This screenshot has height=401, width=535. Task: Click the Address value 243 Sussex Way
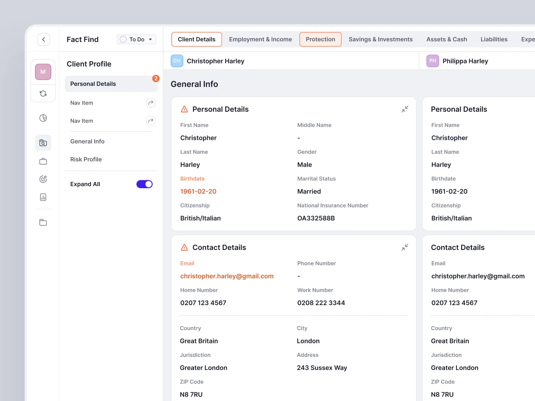[322, 368]
